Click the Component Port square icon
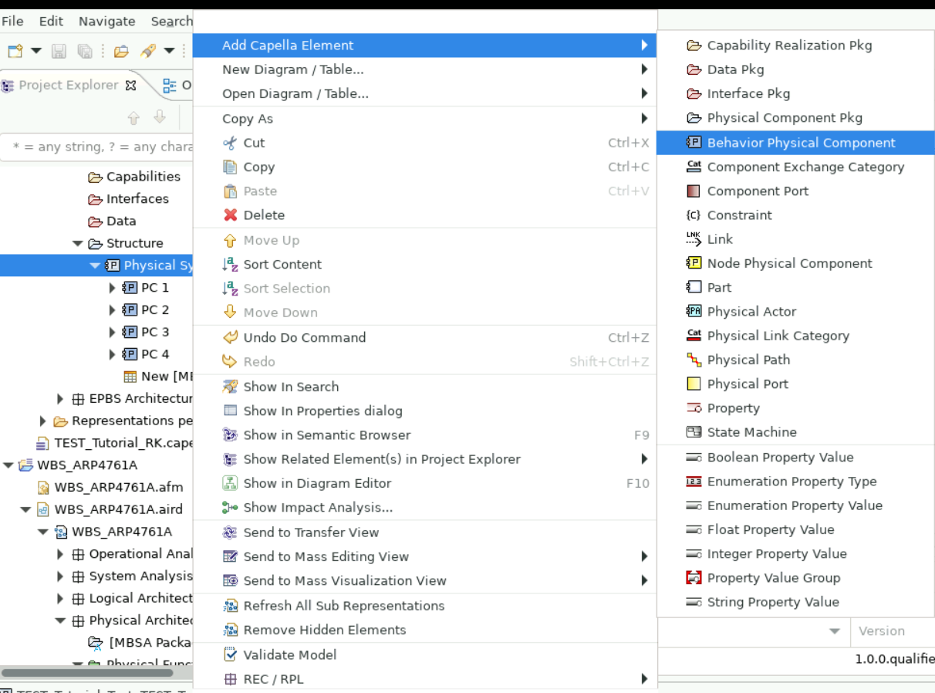Screen dimensions: 935x693 (x=694, y=191)
